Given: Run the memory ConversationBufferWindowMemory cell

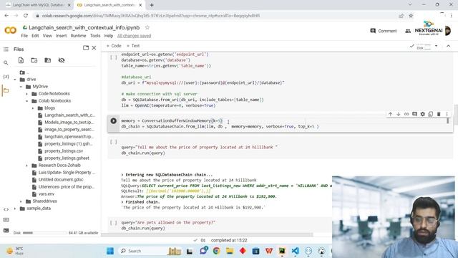Looking at the screenshot, I should click(114, 121).
